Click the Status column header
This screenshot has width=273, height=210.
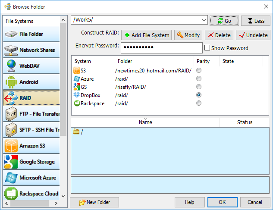tap(245, 122)
